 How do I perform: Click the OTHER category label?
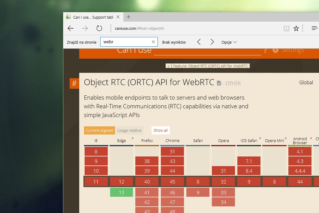233,83
